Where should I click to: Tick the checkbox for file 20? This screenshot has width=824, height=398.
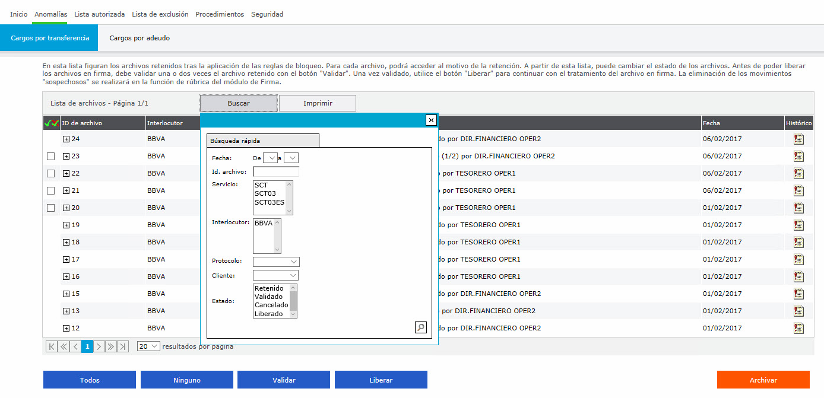50,208
